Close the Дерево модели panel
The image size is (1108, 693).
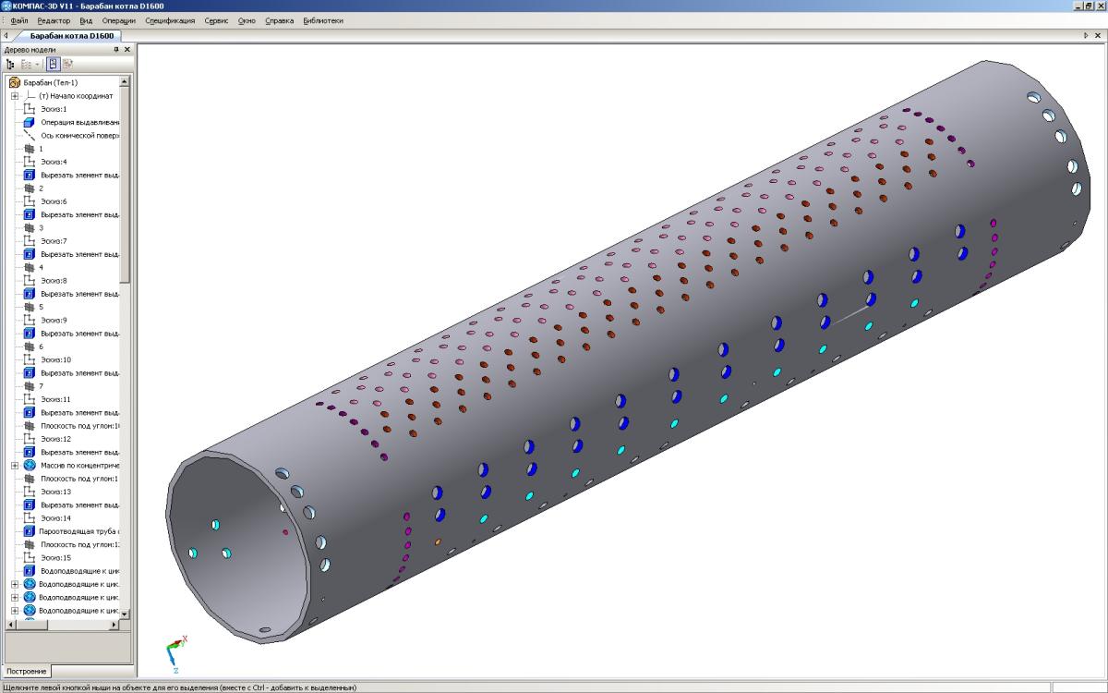[x=127, y=50]
